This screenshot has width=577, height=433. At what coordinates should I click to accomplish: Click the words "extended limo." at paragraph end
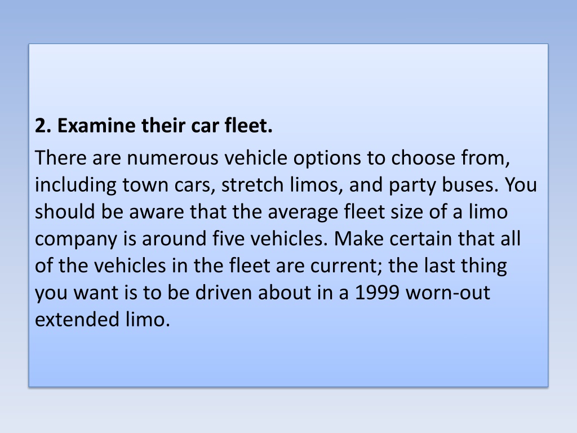[x=103, y=319]
